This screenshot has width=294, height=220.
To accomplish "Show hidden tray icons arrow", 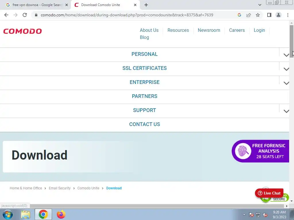I will [244, 215].
